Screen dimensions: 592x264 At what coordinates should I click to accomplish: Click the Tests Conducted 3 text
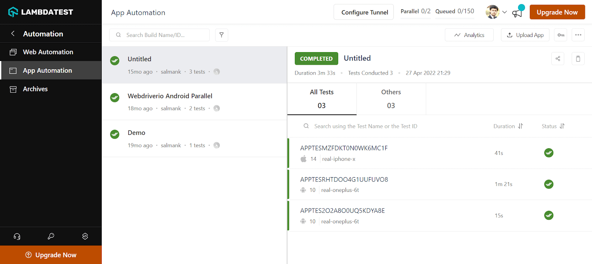(370, 73)
